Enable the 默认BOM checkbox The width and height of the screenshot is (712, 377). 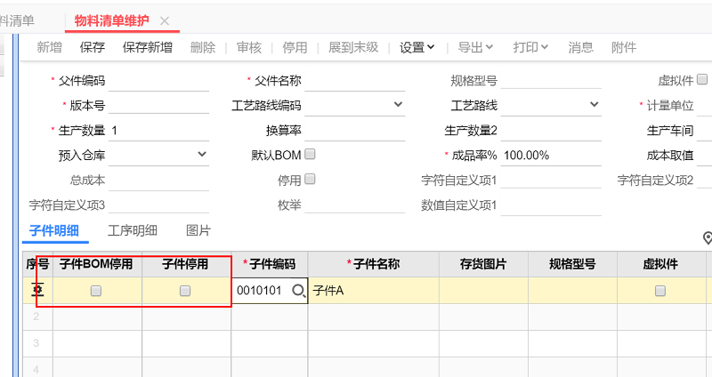[310, 154]
